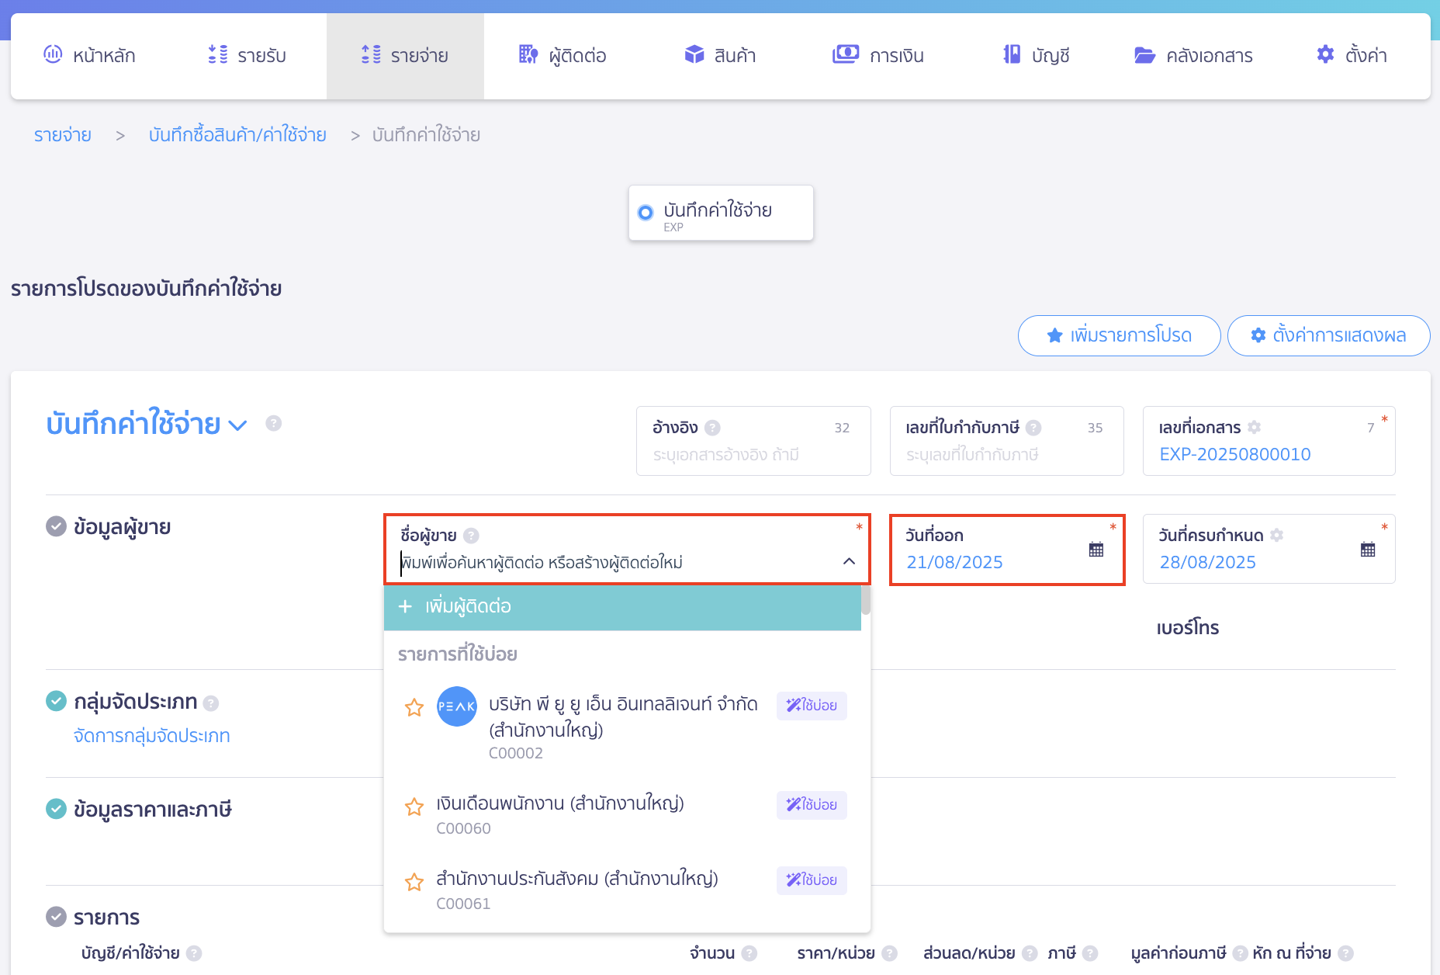Open the ผู้ติดต่อ contacts icon

click(528, 54)
